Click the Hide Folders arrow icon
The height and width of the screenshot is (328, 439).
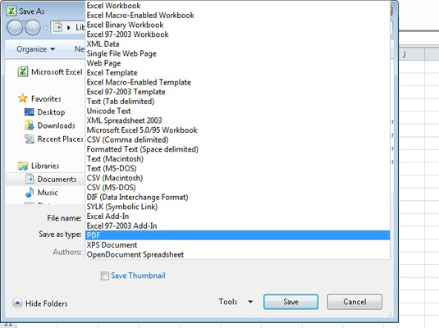click(x=17, y=303)
